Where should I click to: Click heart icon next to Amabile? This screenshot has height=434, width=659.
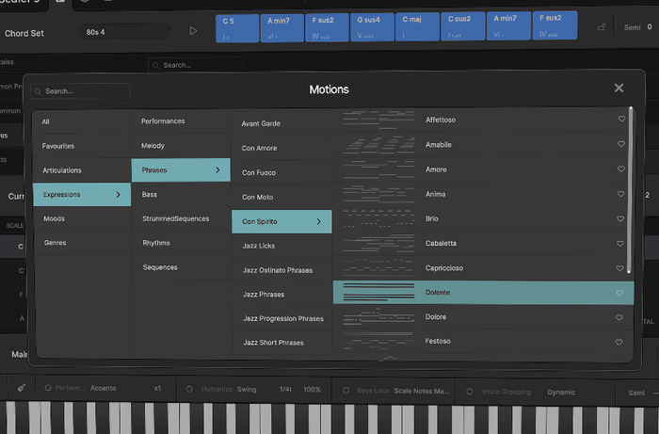(x=620, y=145)
